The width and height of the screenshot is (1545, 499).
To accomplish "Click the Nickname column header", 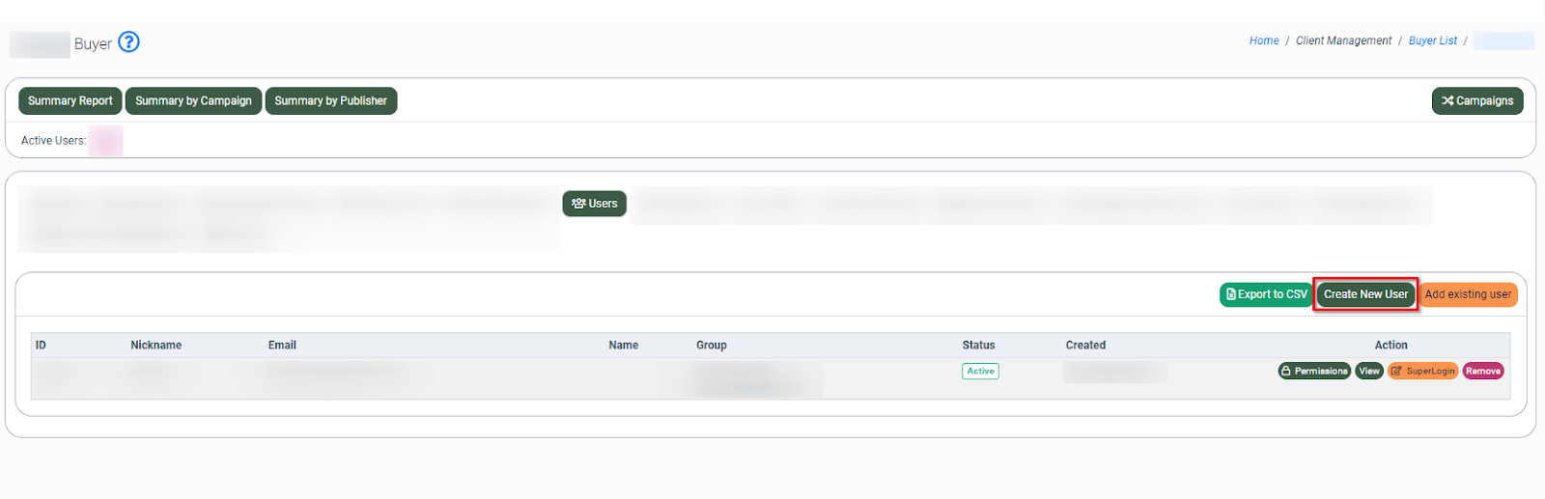I will point(156,346).
